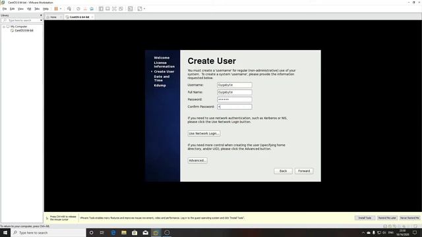422x237 pixels.
Task: Switch to the Home tab
Action: pyautogui.click(x=53, y=17)
